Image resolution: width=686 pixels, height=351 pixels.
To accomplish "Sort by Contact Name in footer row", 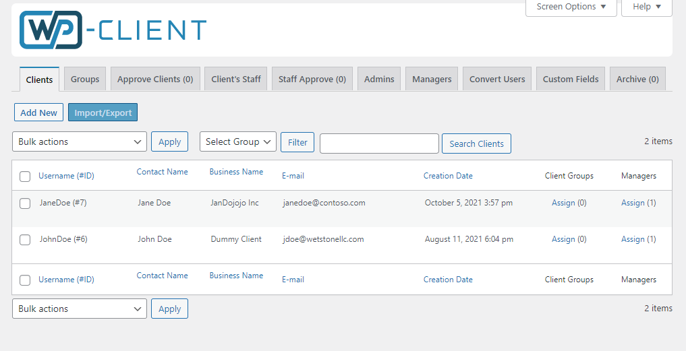I will (x=163, y=276).
